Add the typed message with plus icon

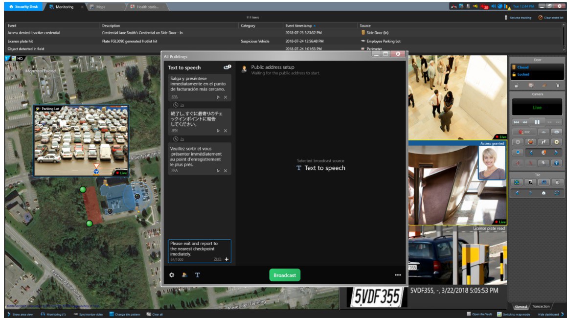click(227, 259)
